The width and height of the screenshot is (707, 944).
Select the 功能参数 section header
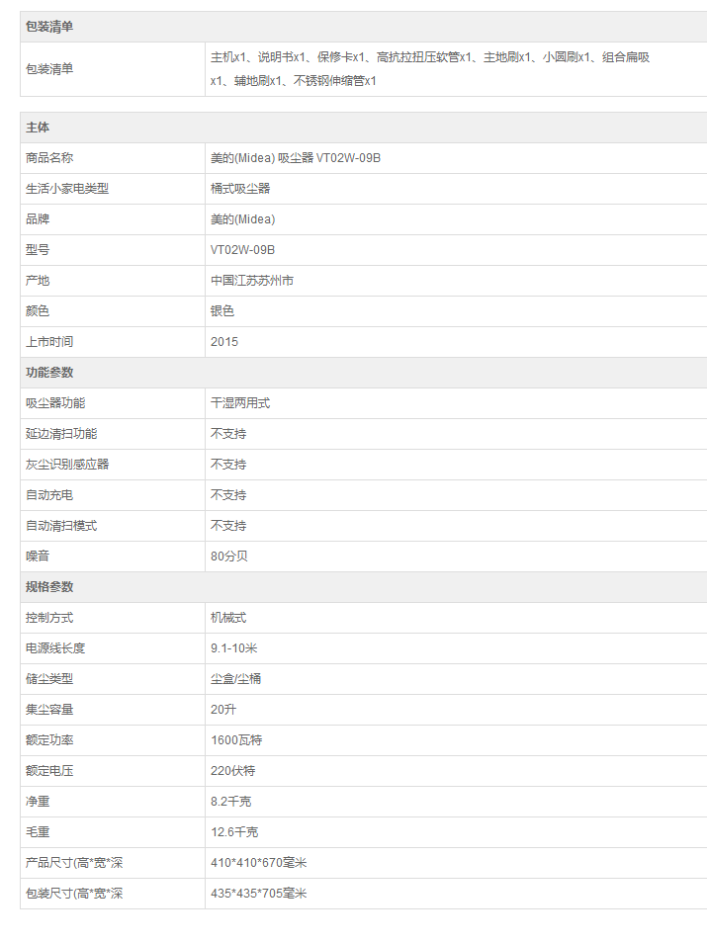[x=49, y=373]
